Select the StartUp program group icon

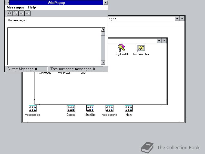pos(90,111)
